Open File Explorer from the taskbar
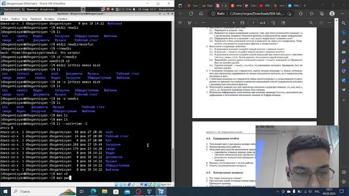The image size is (349, 196). (105, 191)
